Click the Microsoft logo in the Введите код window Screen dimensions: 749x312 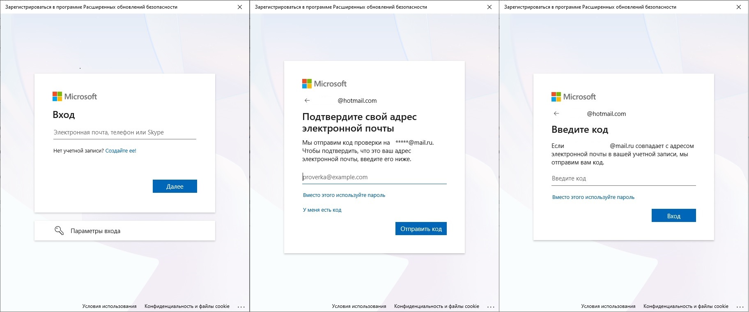tap(574, 97)
